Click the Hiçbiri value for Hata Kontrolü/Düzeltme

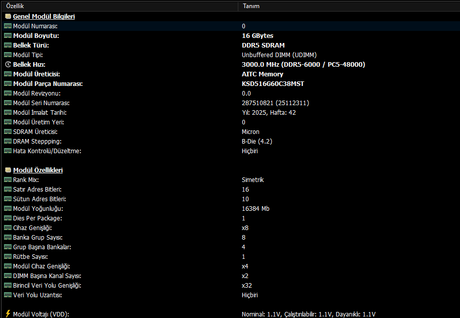[x=249, y=151]
